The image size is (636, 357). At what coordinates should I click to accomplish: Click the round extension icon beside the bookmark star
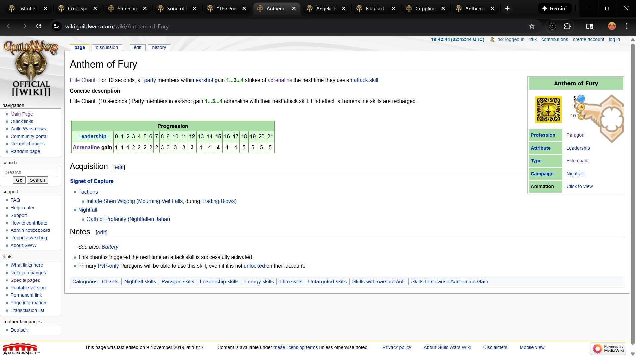point(552,26)
